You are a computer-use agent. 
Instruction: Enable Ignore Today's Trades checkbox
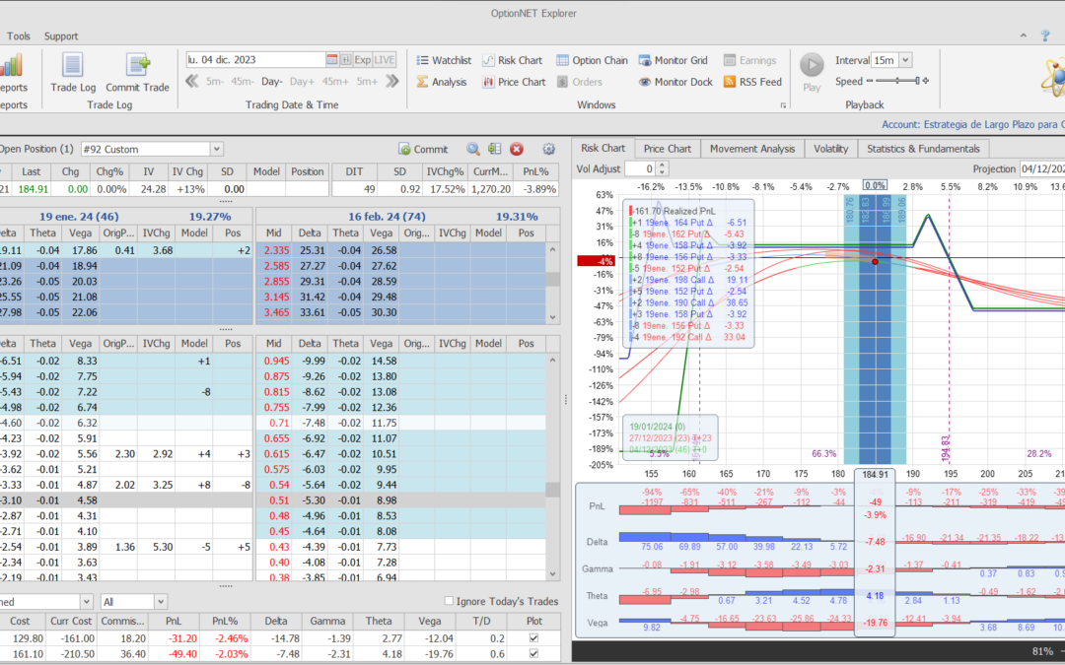450,601
